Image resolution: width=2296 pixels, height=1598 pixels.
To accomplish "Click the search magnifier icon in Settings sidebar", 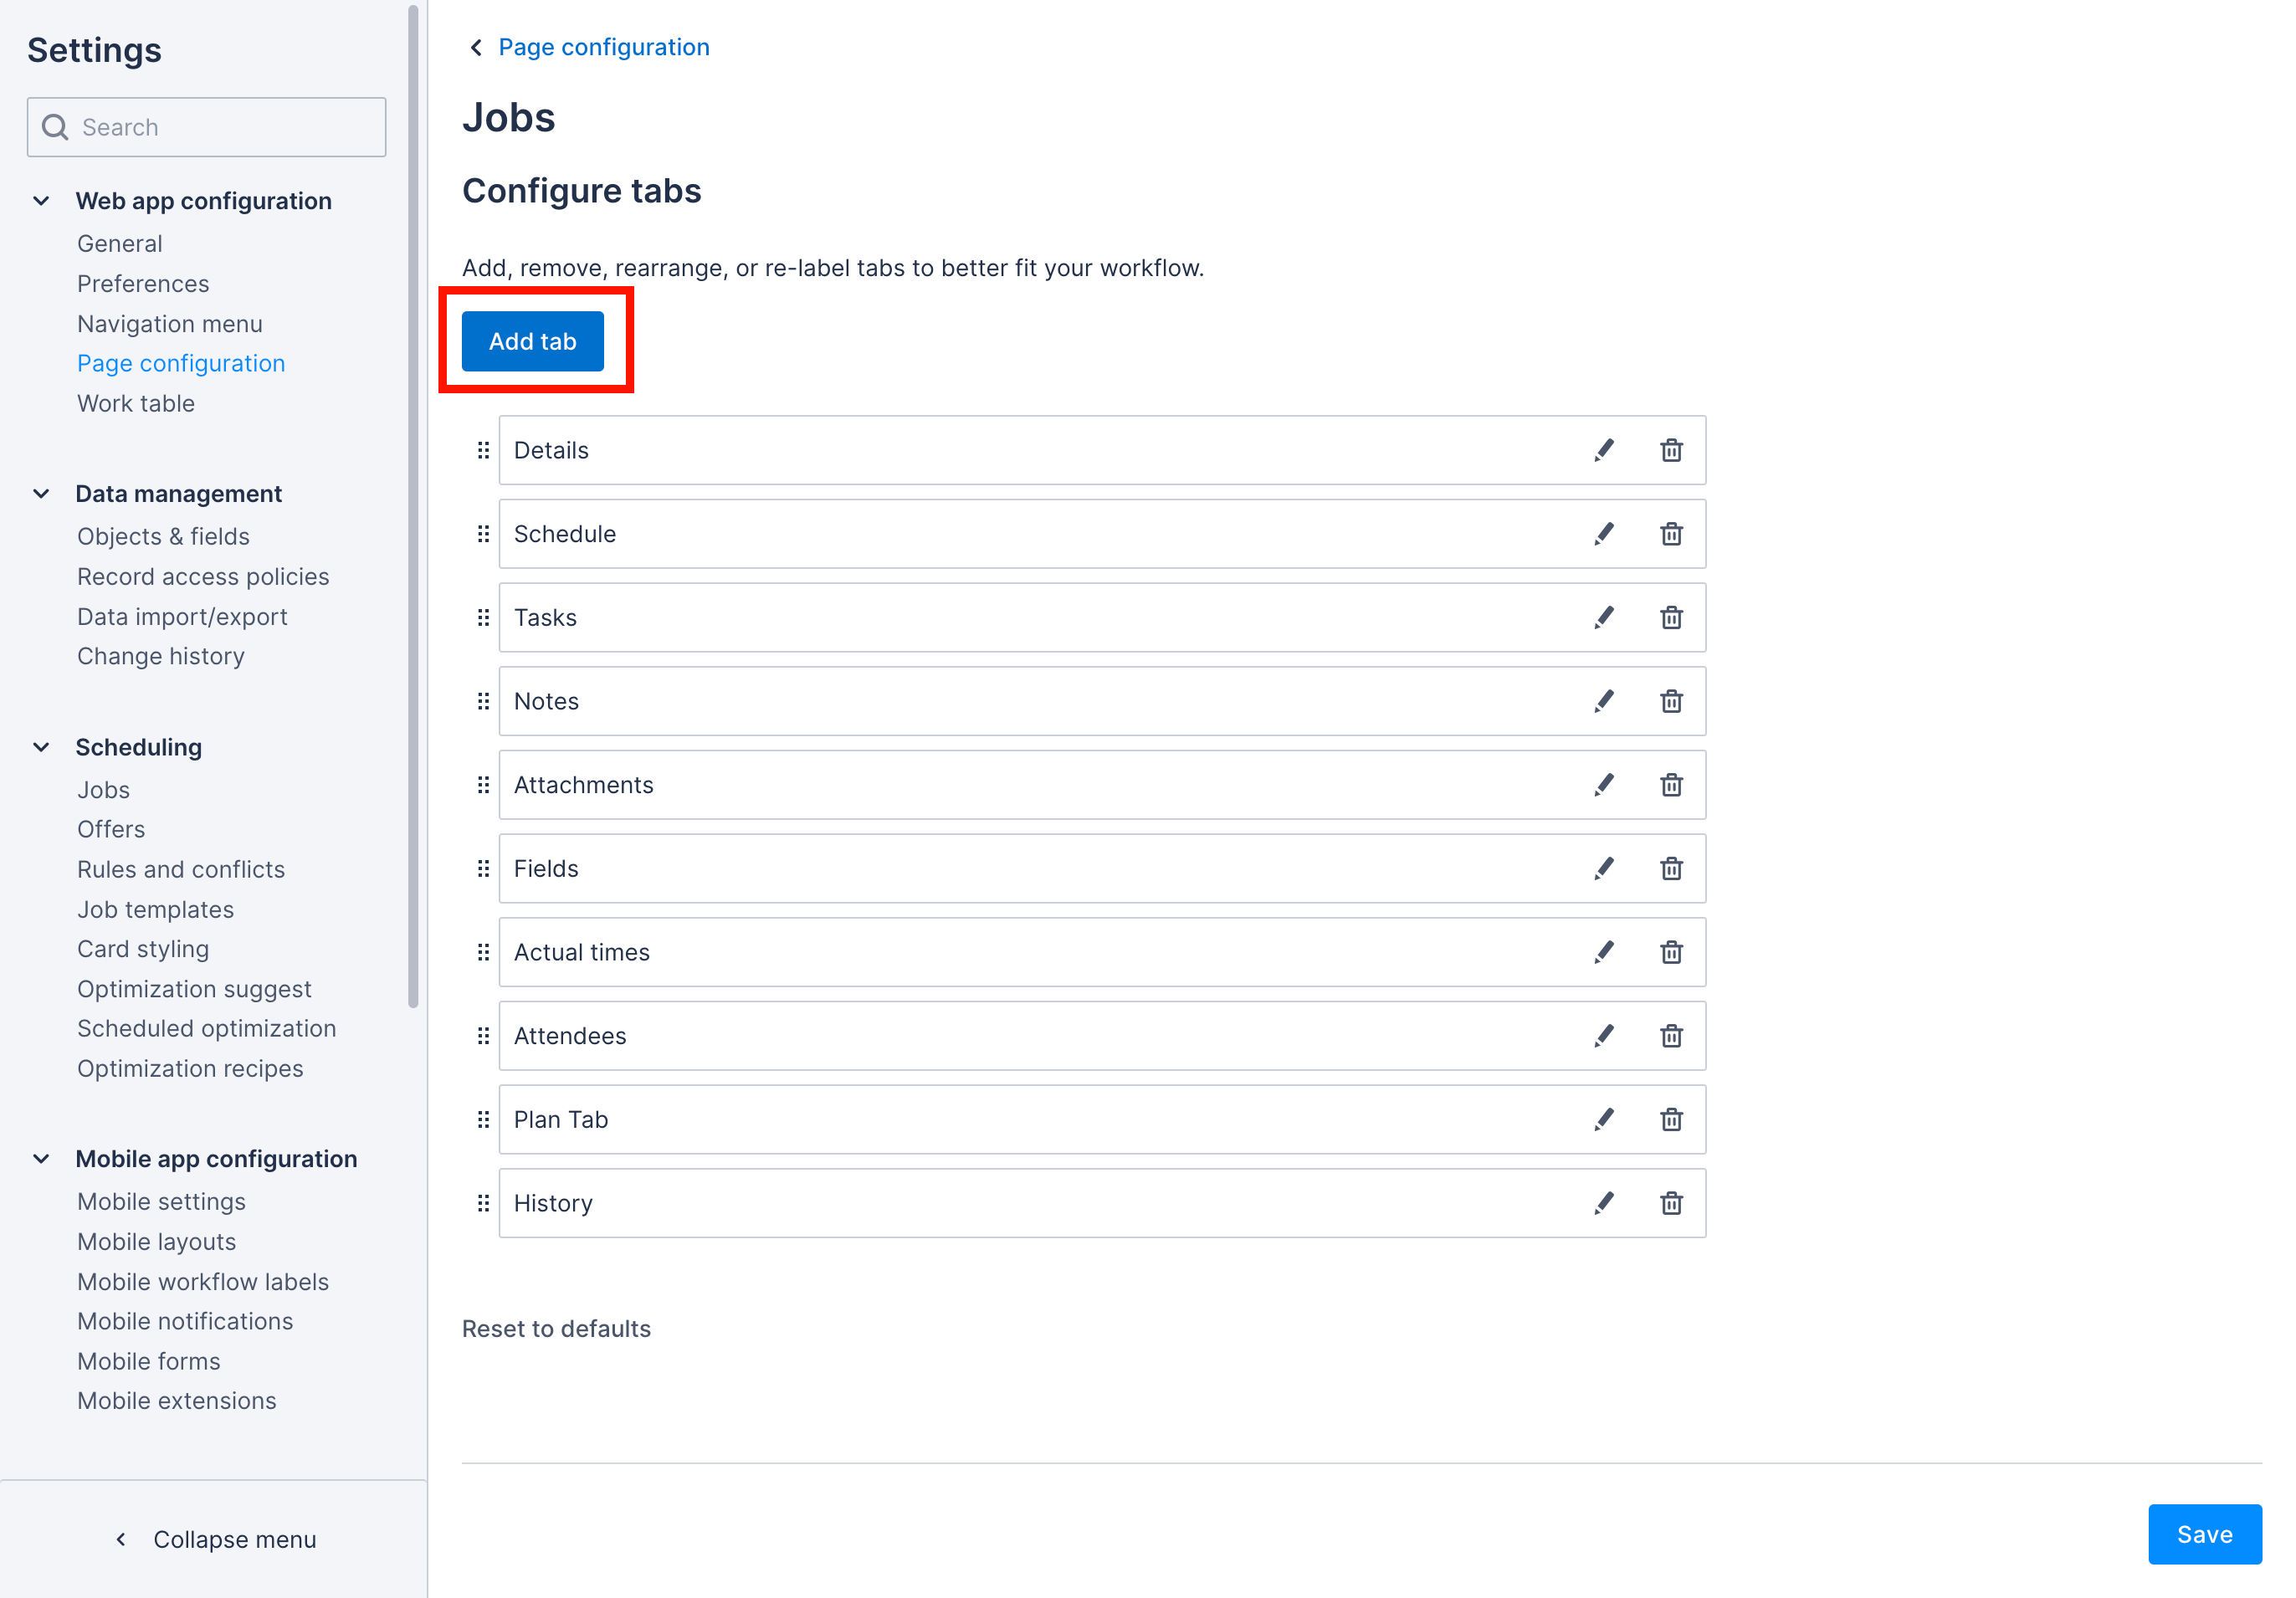I will click(55, 127).
